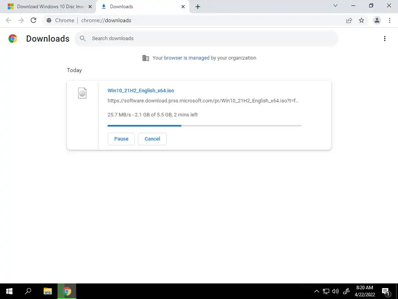
Task: Click the managed organization building icon
Action: [146, 58]
